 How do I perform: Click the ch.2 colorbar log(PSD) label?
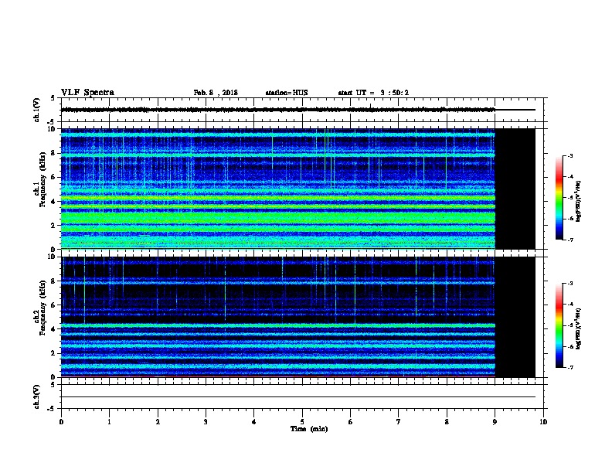(579, 328)
